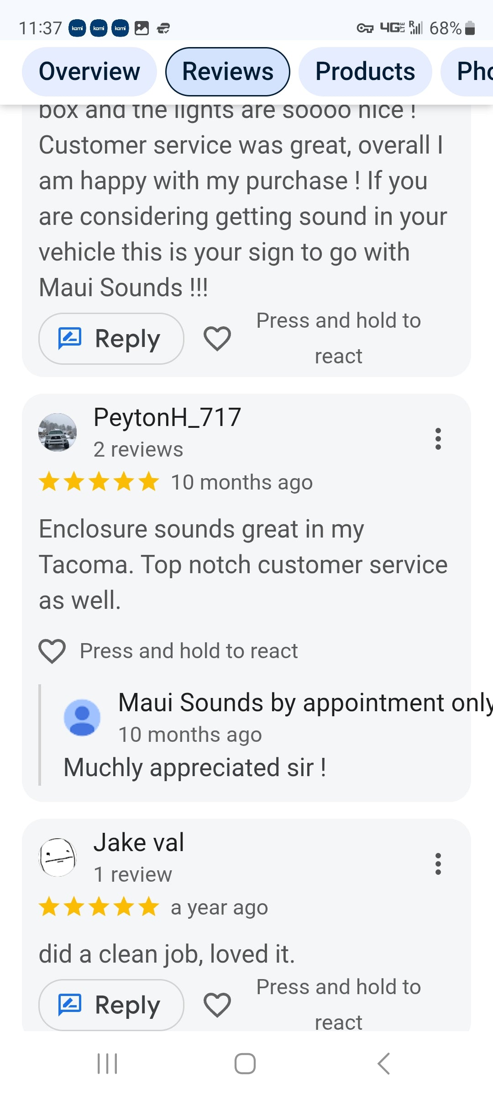The width and height of the screenshot is (493, 1097).
Task: Heart PeytonH_717's Tacoma enclosure review
Action: pyautogui.click(x=52, y=651)
